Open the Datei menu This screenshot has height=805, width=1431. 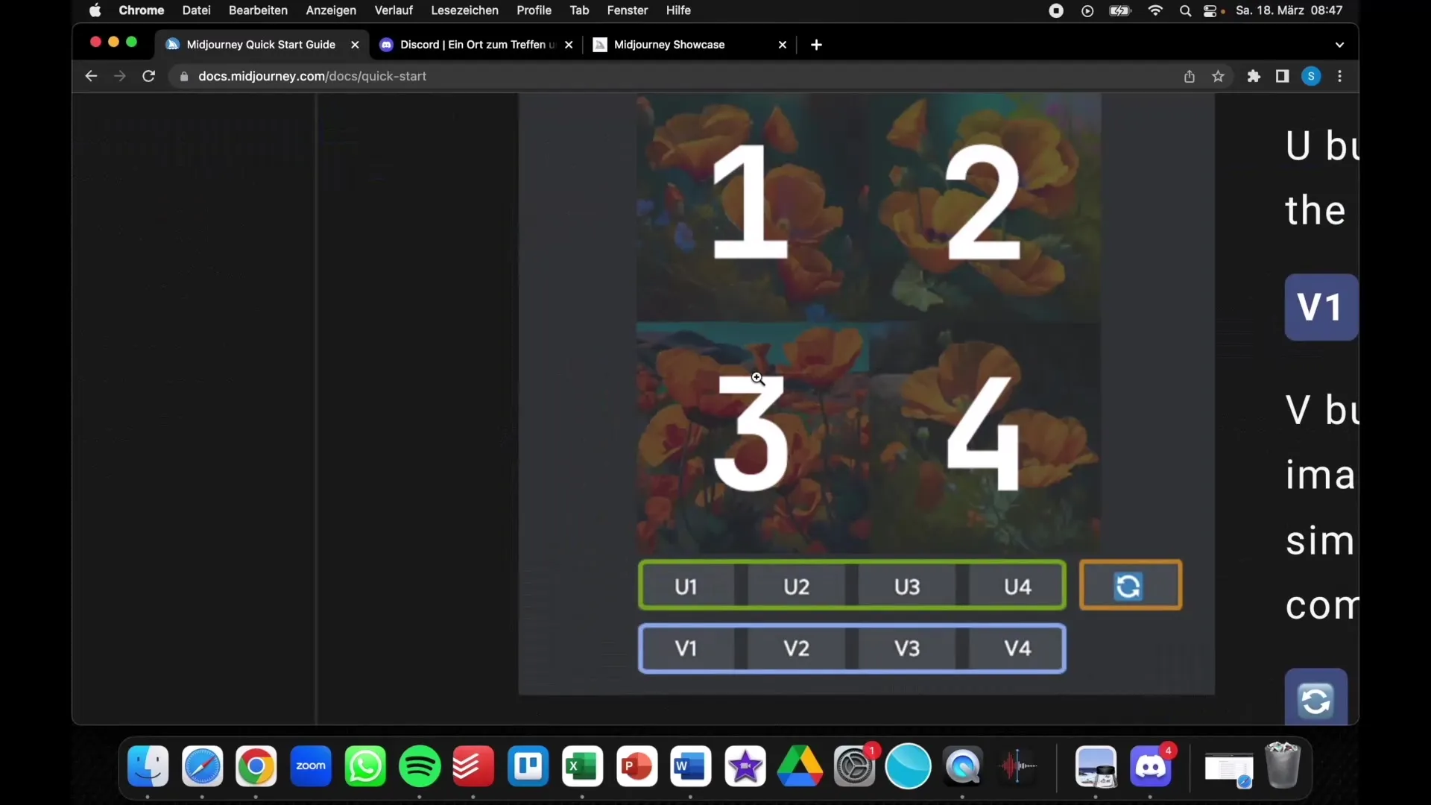(x=196, y=10)
